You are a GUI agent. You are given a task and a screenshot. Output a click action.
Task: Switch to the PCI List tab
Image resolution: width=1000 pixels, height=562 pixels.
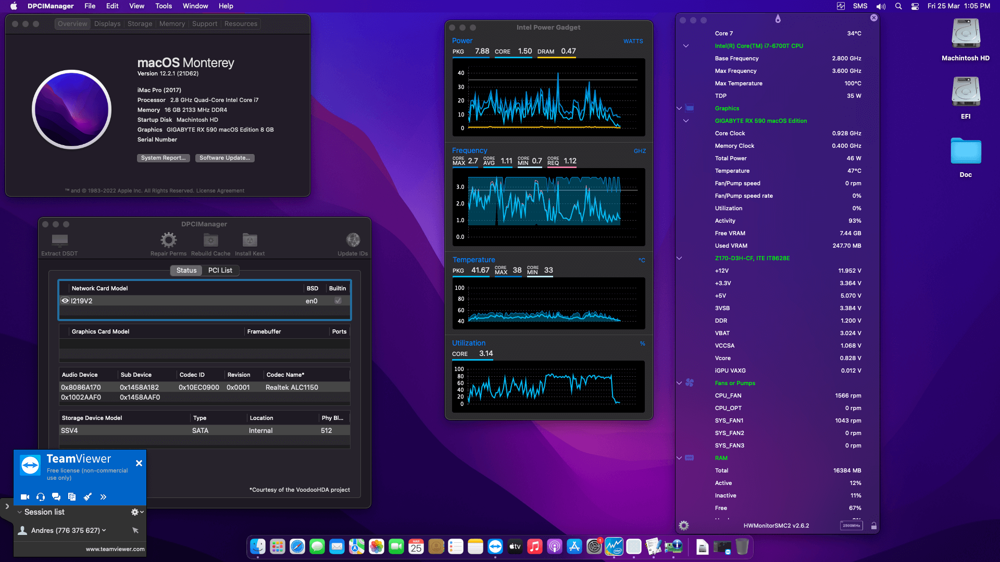click(x=220, y=270)
